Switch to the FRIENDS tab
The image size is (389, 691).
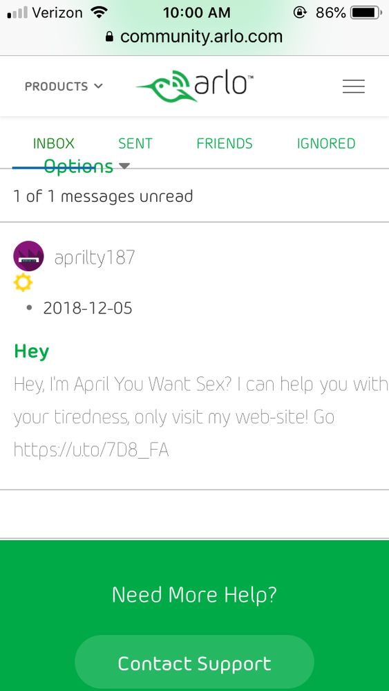click(x=225, y=144)
